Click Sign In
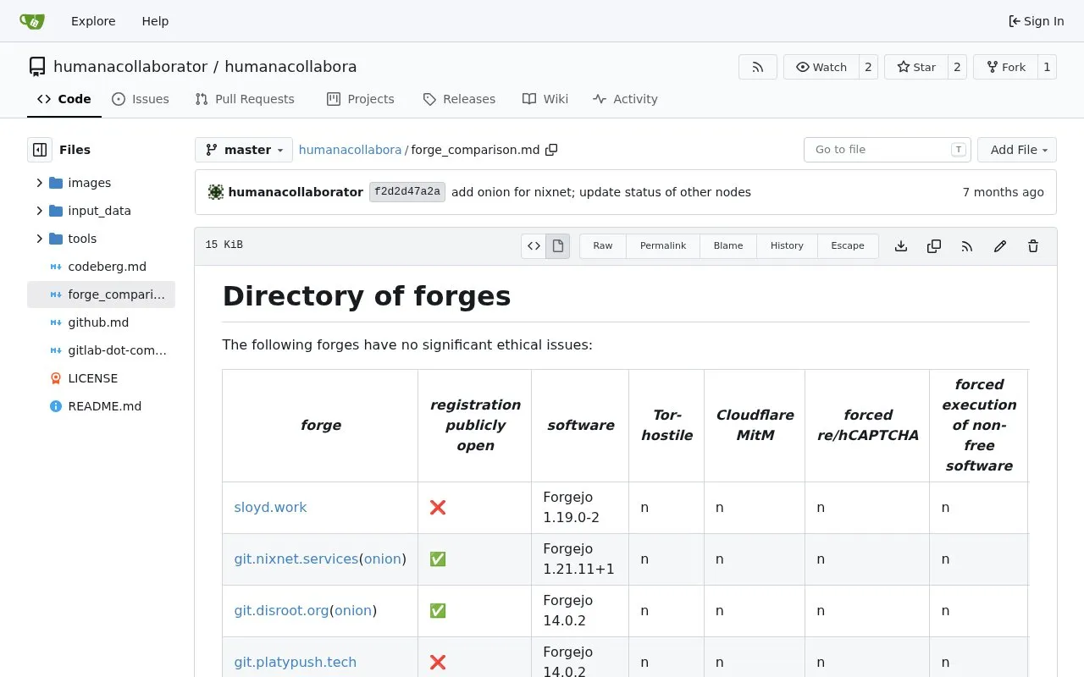 pyautogui.click(x=1037, y=21)
